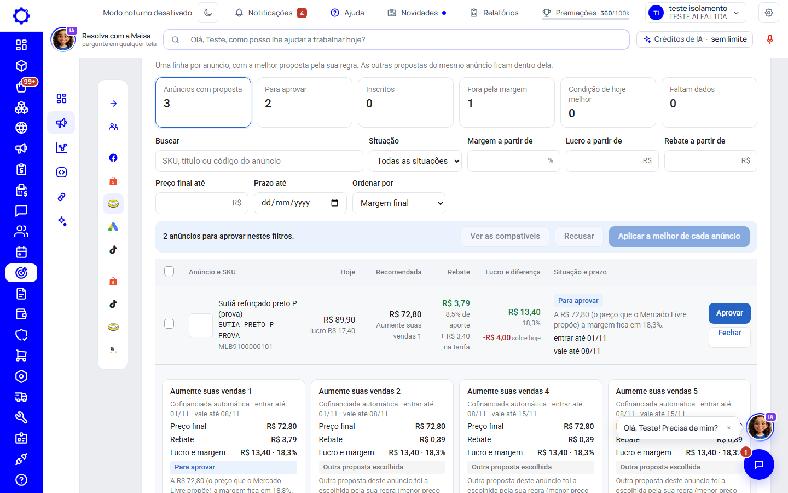This screenshot has height=493, width=788.
Task: Open the shopping bag icon with 99+ badge
Action: click(x=21, y=87)
